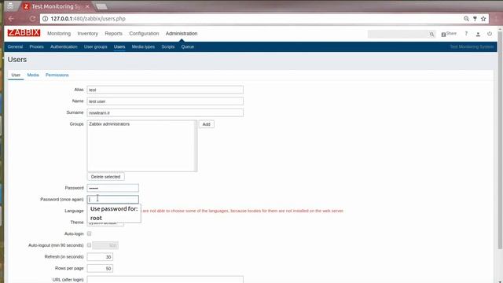Go to the Scripts submenu
The height and width of the screenshot is (283, 503).
pyautogui.click(x=167, y=46)
